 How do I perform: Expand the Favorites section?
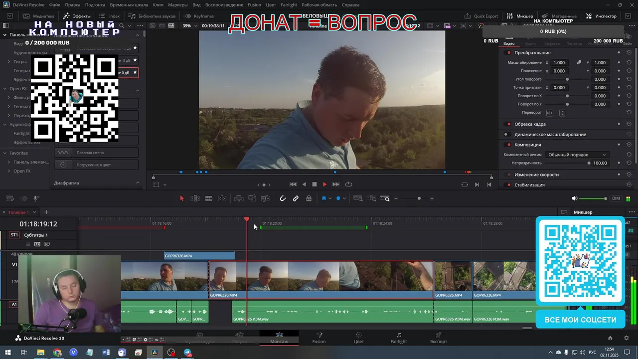coord(4,153)
